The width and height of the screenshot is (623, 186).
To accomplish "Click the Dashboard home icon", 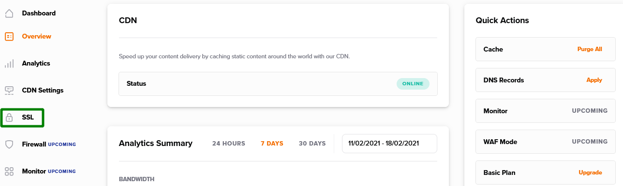I will pyautogui.click(x=9, y=13).
